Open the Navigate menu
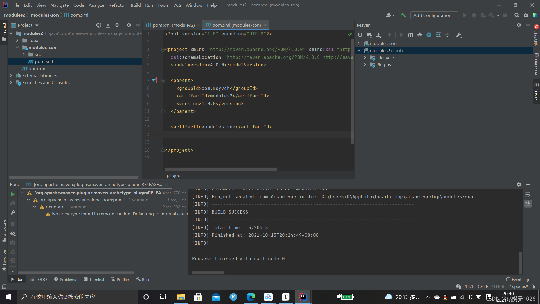The height and width of the screenshot is (304, 540). pos(60,5)
